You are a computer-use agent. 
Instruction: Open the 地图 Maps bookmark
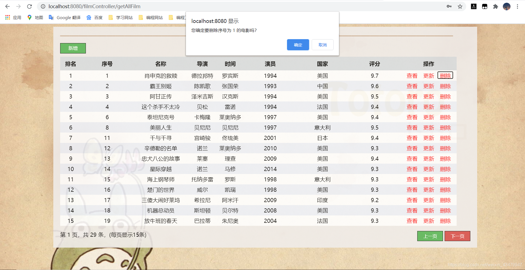coord(35,17)
